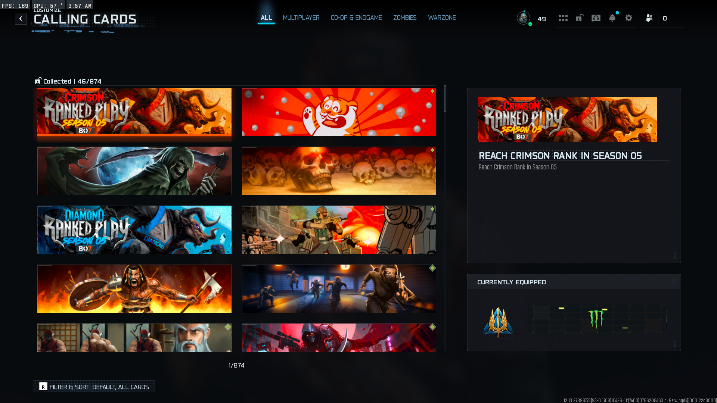Open Filter & Sort: Default, All Cards
Image resolution: width=717 pixels, height=403 pixels.
tap(94, 387)
